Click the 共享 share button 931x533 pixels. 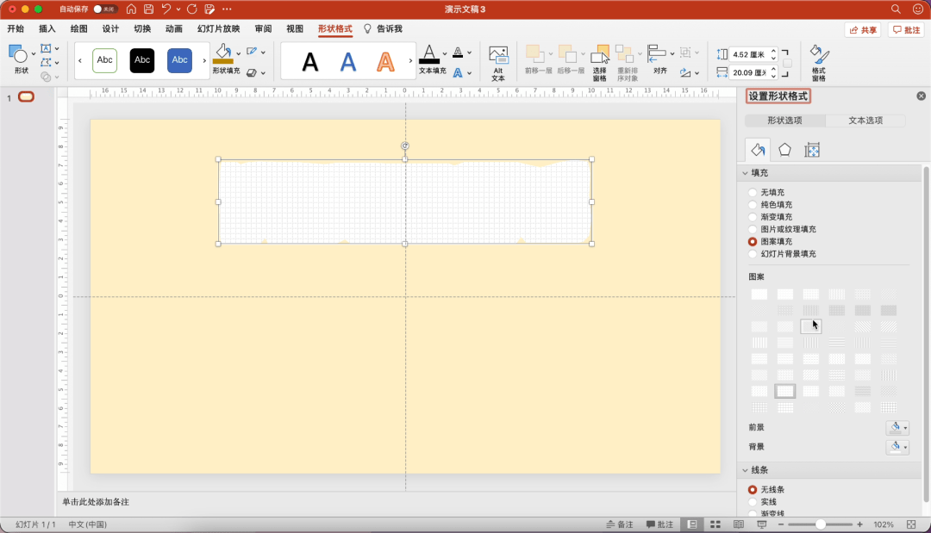pos(863,29)
